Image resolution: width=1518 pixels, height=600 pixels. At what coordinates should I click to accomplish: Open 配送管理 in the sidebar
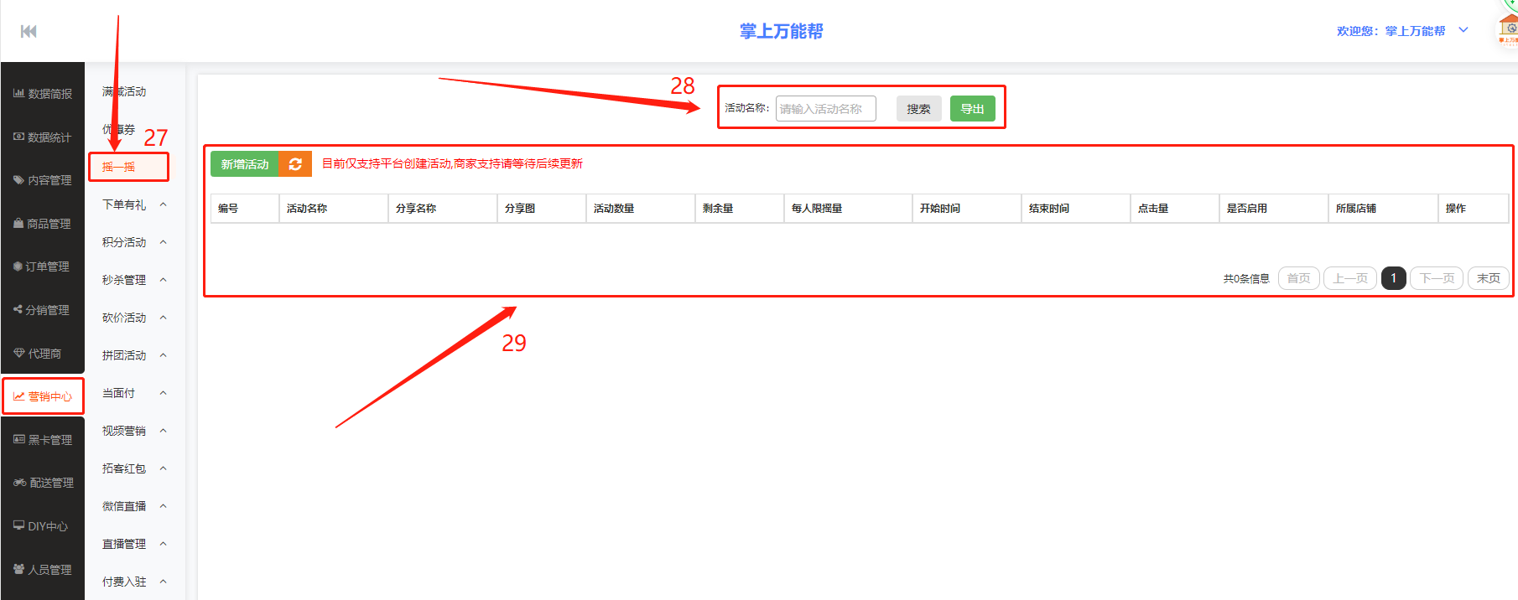point(44,483)
